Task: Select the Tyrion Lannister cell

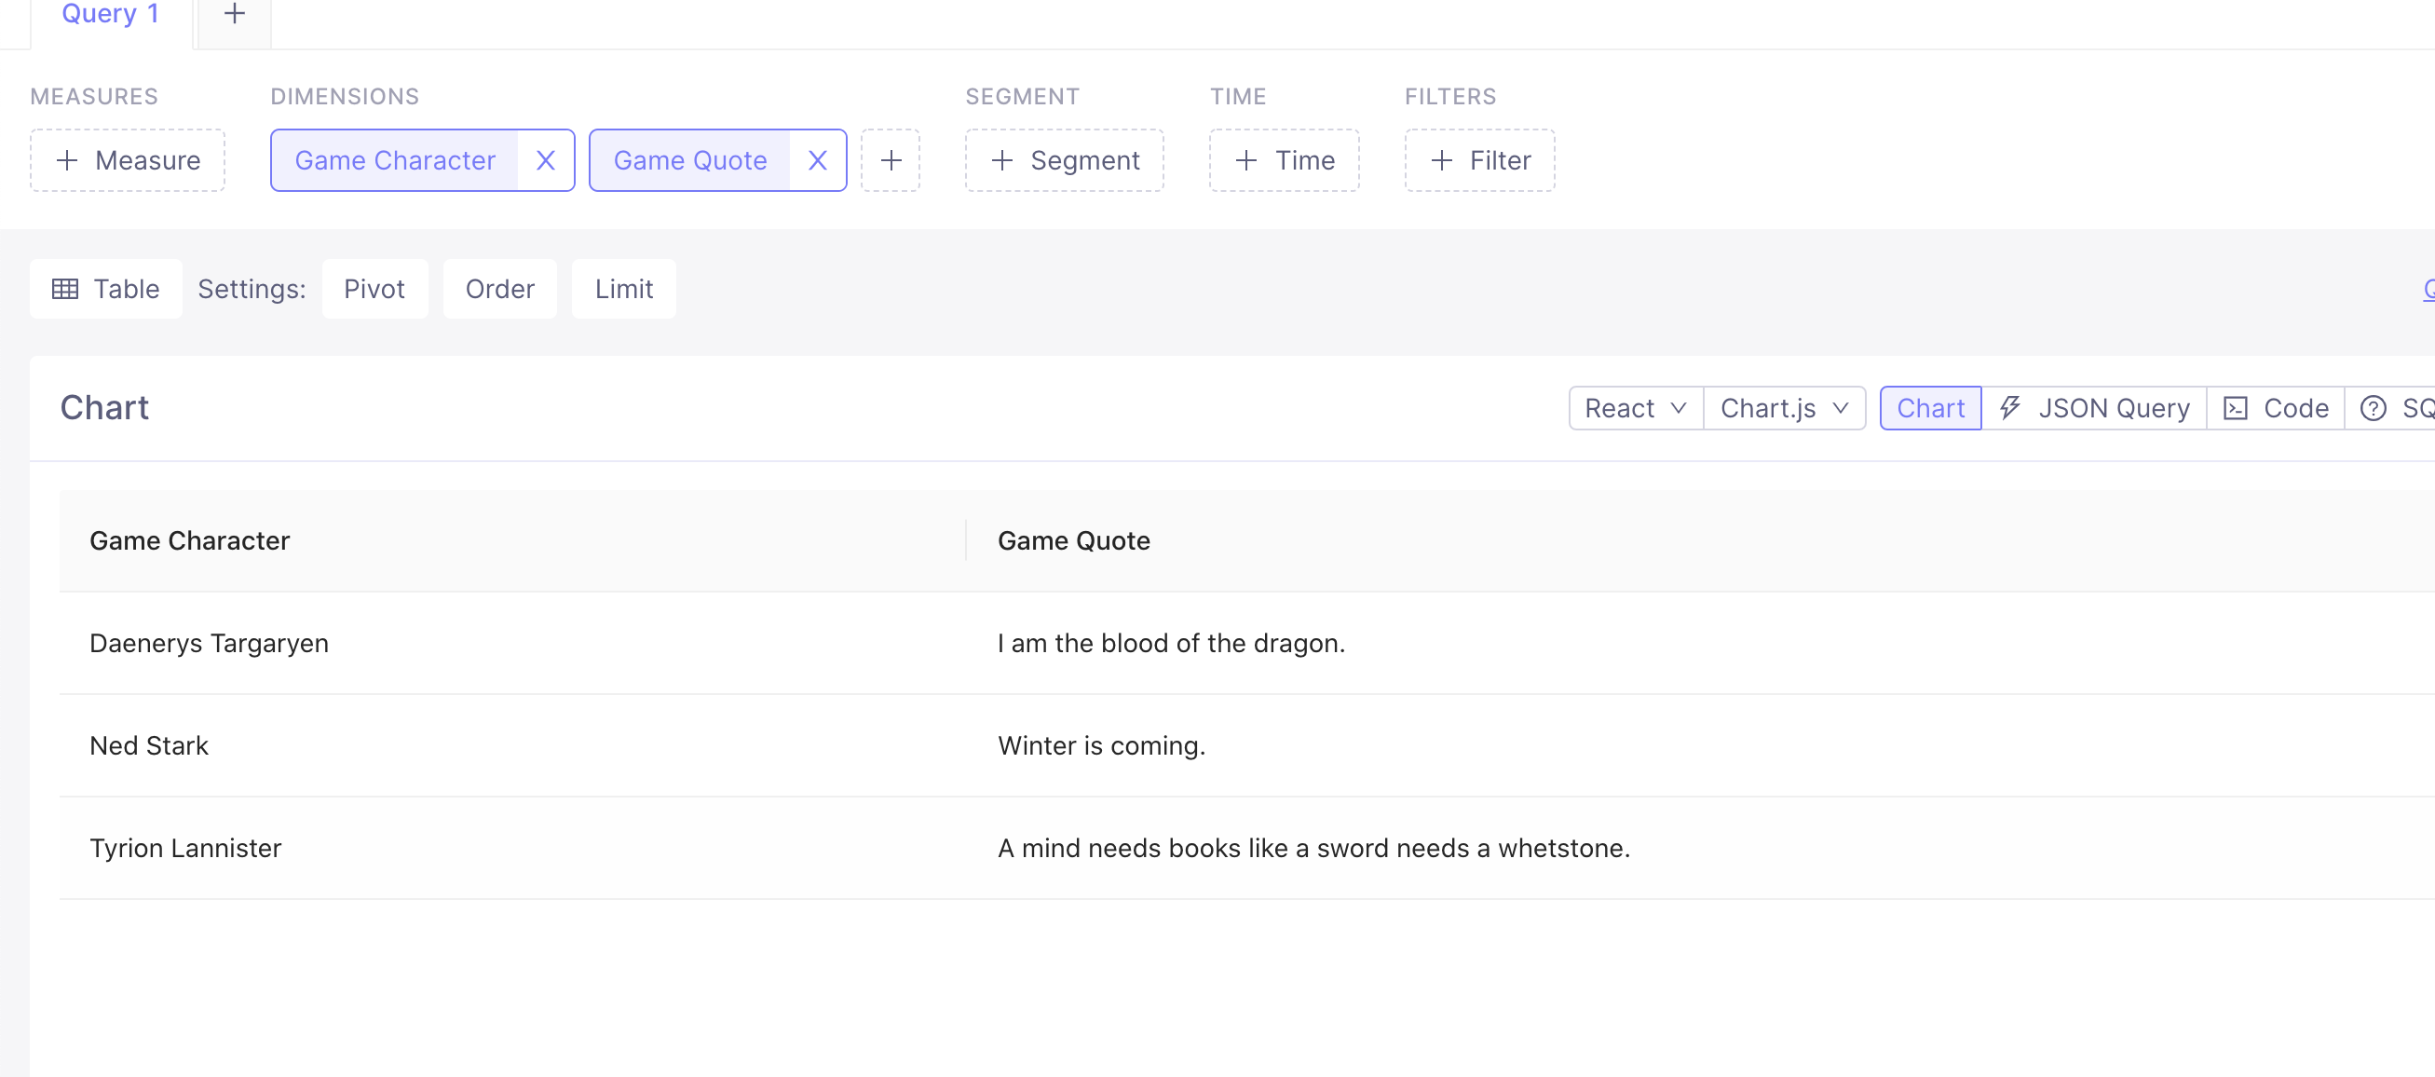Action: (x=512, y=848)
